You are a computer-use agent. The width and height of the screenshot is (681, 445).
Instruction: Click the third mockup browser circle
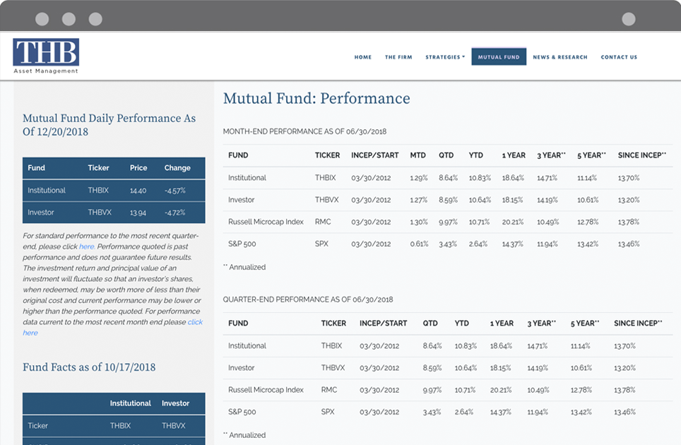click(95, 19)
